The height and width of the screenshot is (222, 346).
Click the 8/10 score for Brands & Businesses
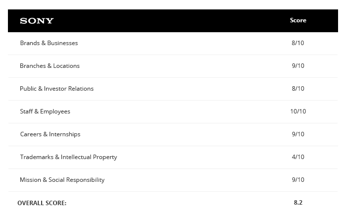click(298, 43)
